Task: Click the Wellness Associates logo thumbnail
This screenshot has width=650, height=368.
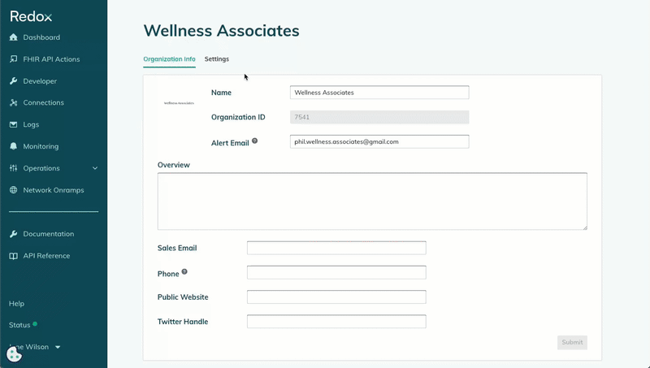Action: pyautogui.click(x=179, y=103)
